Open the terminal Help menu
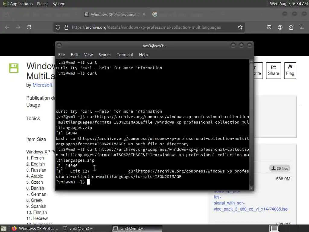Screen dimensions: 309x232 point(143,55)
